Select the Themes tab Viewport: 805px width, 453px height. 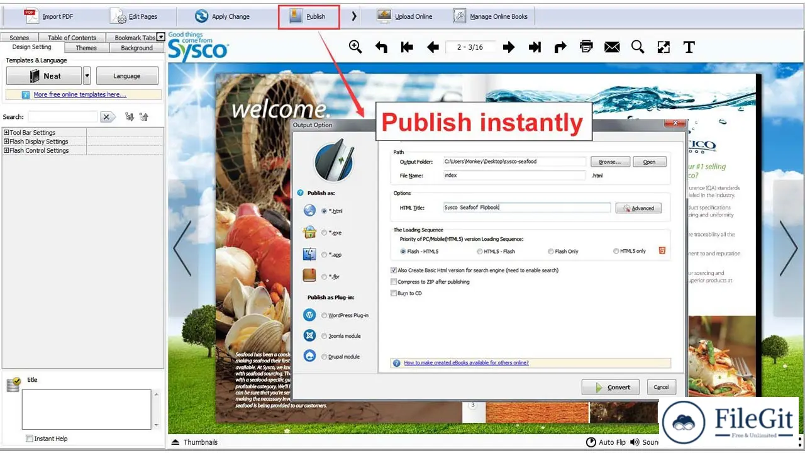point(86,48)
